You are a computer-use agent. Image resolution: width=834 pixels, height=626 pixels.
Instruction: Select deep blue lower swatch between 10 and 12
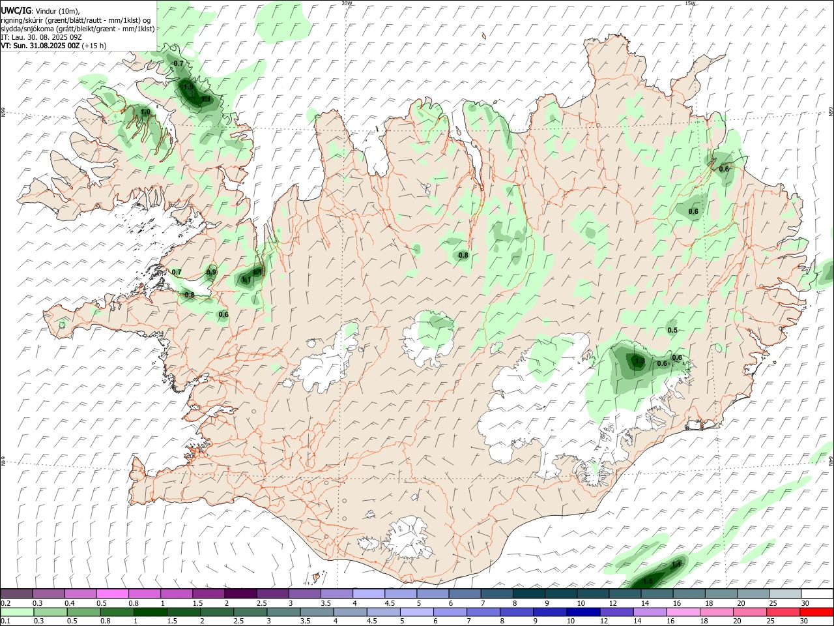pos(584,612)
